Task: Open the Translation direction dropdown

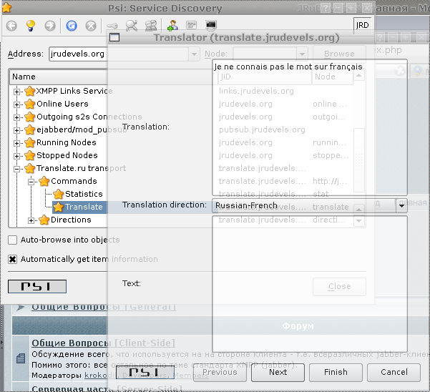Action: point(401,206)
